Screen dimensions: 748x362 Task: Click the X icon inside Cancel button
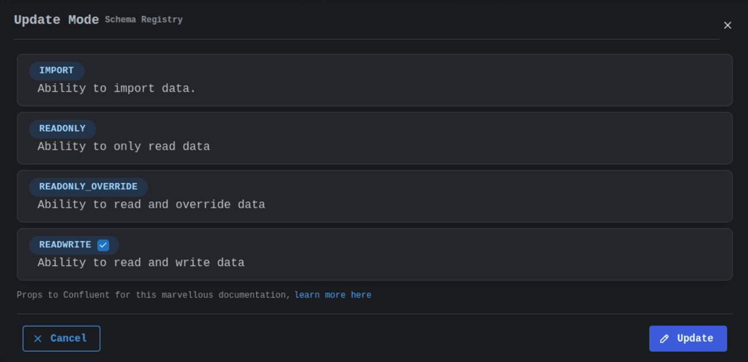pos(38,338)
